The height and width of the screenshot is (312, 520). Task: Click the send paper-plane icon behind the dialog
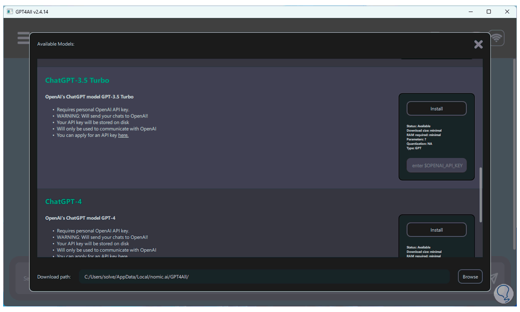pyautogui.click(x=493, y=278)
